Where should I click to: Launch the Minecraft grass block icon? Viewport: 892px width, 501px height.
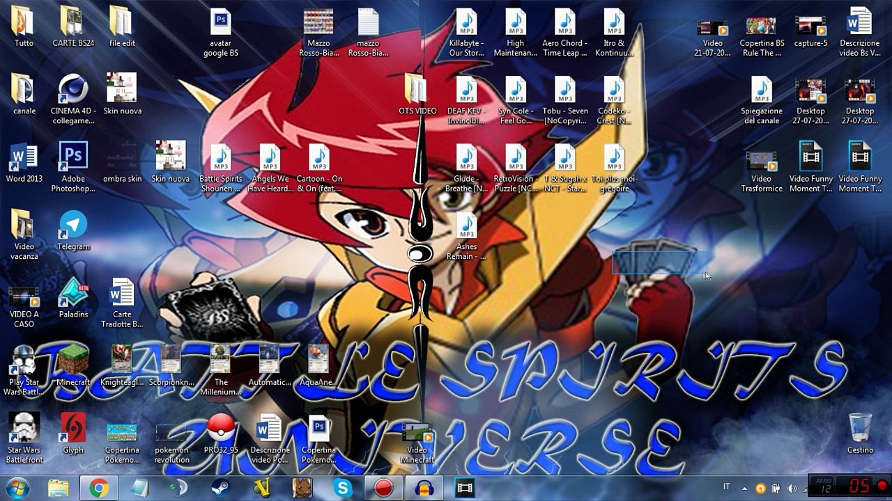tap(73, 360)
